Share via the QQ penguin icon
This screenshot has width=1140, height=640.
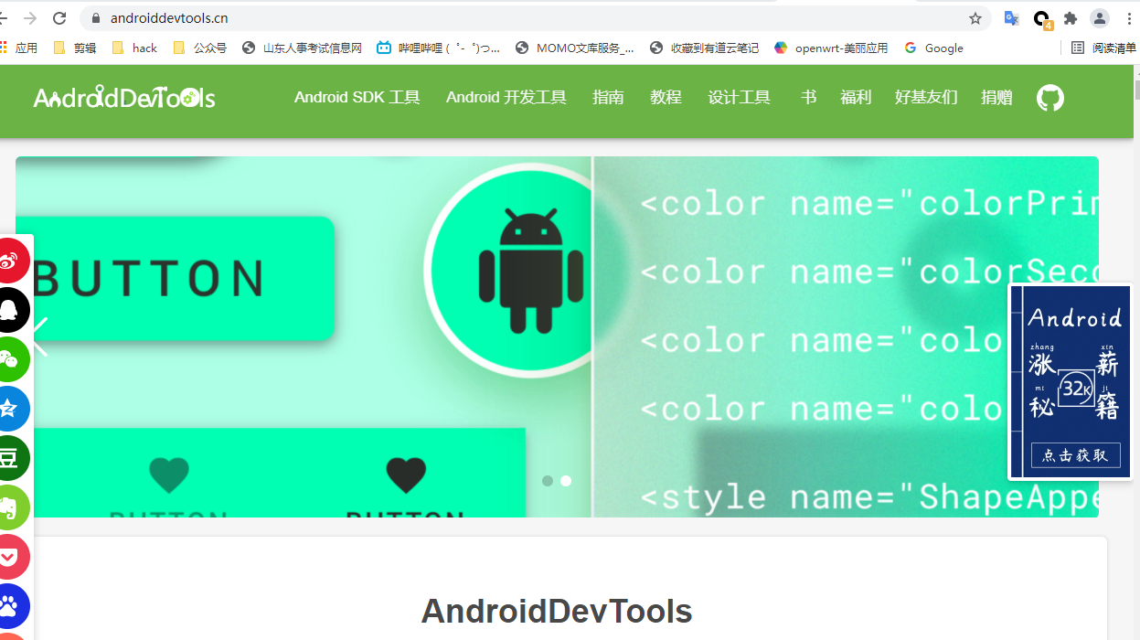click(x=12, y=311)
